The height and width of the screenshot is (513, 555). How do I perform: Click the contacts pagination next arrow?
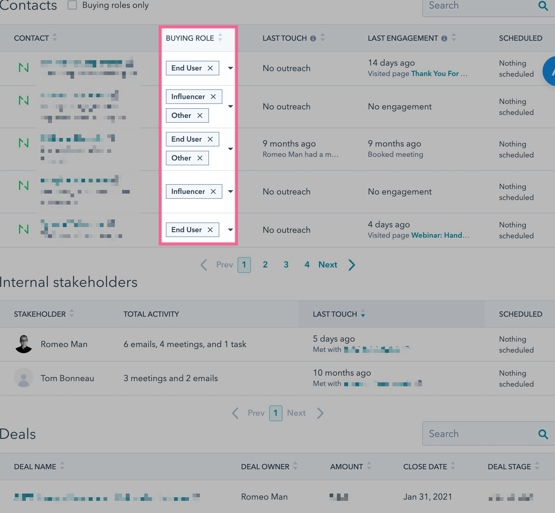352,265
